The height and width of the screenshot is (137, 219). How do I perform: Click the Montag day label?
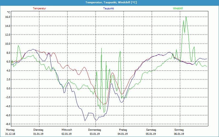pos(10,130)
